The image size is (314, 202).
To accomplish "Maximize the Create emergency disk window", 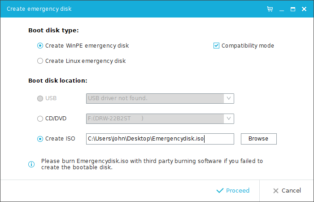I will click(293, 9).
